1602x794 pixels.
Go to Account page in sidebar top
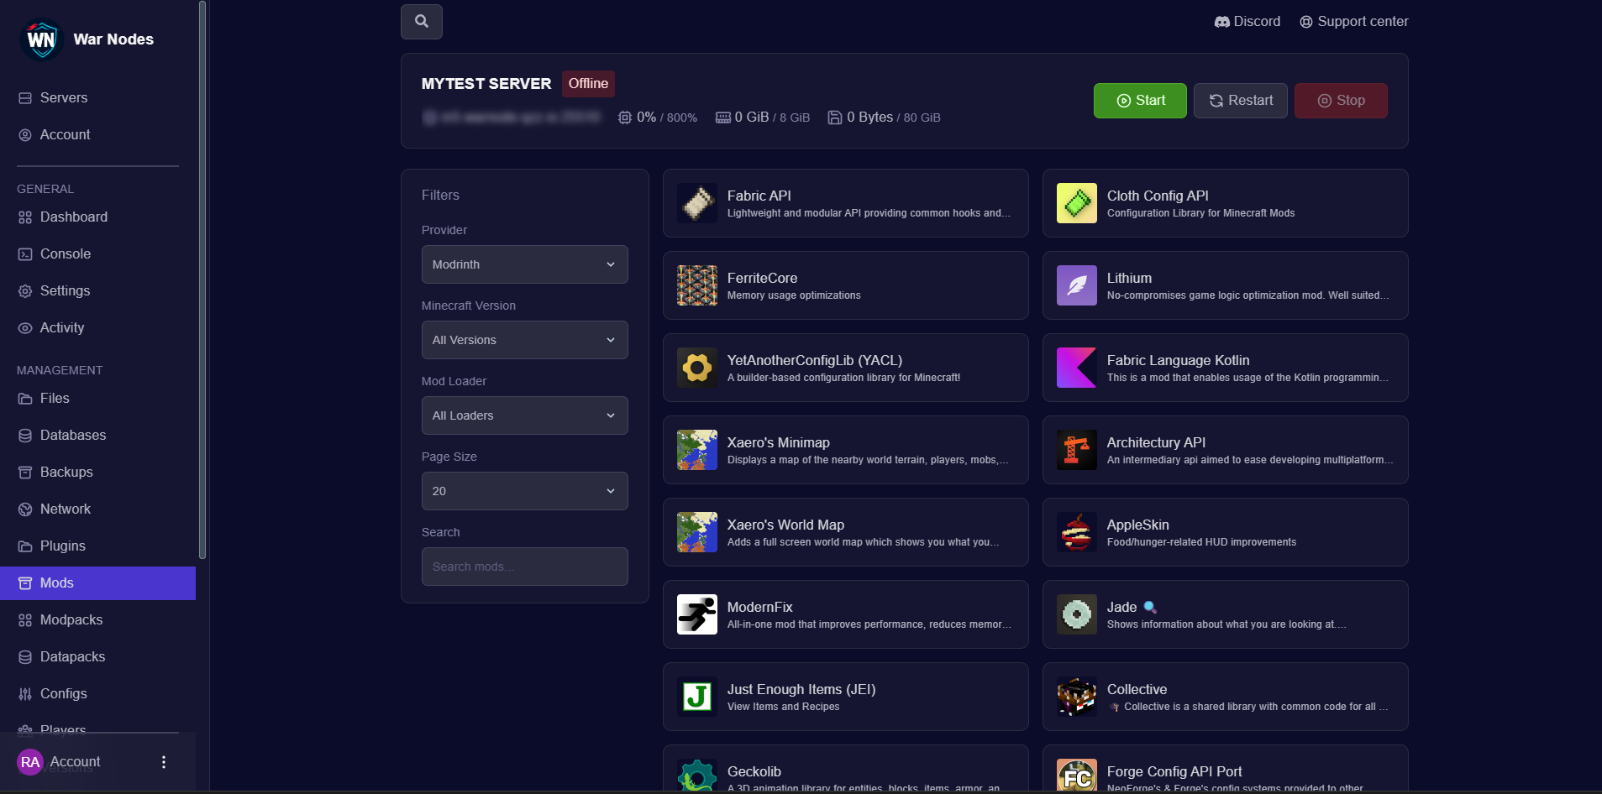pyautogui.click(x=97, y=135)
